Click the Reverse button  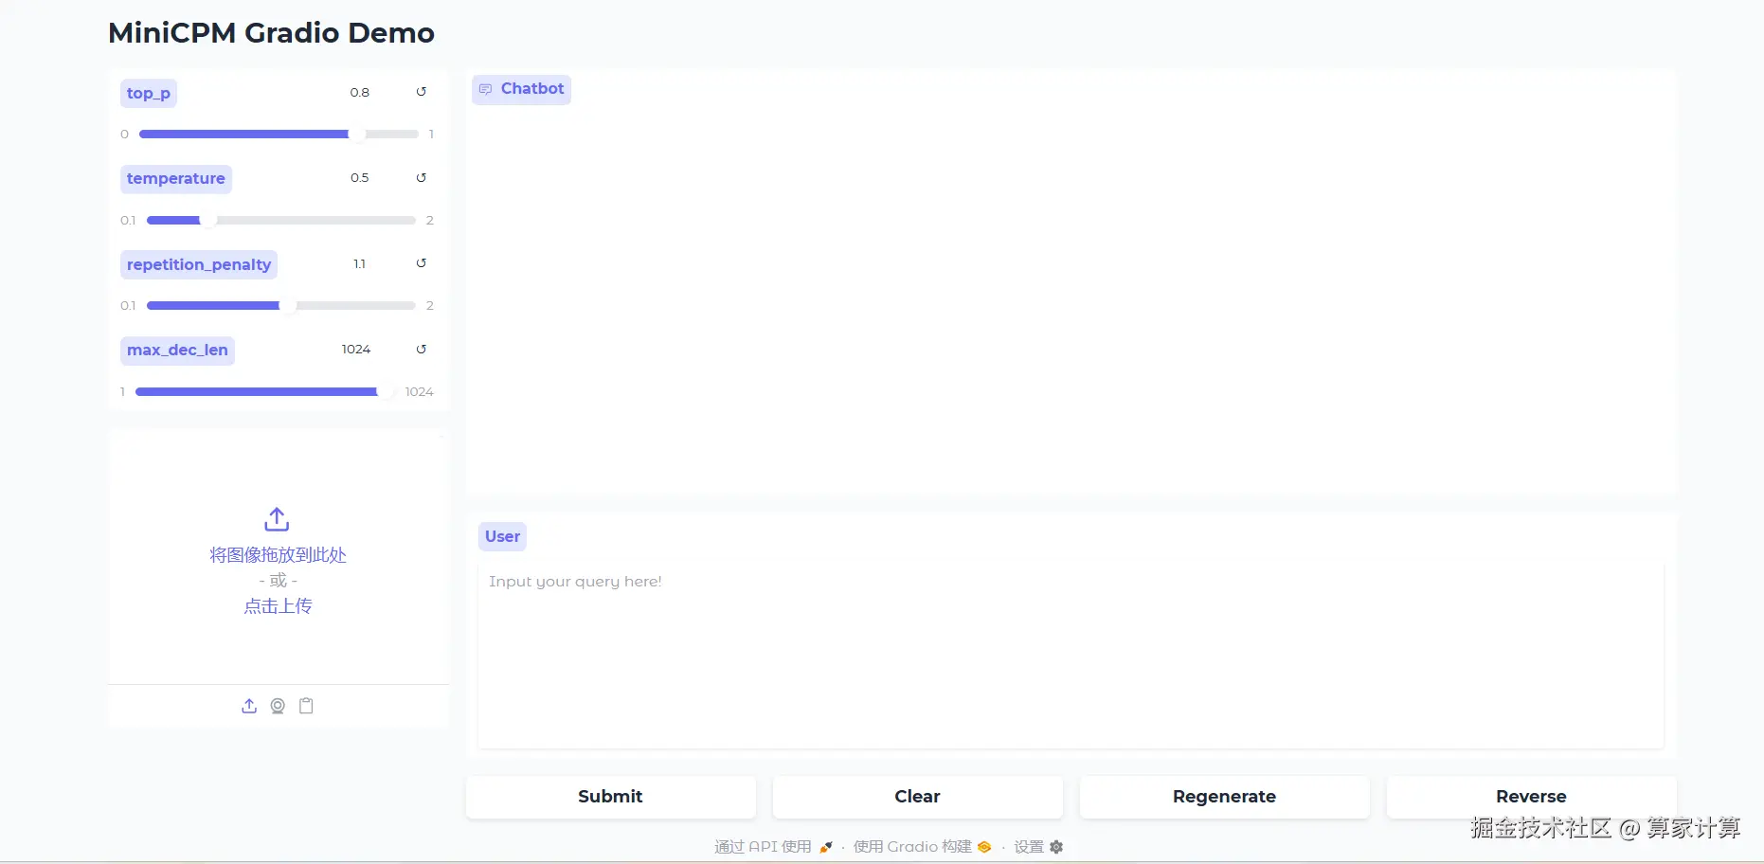[1532, 797]
